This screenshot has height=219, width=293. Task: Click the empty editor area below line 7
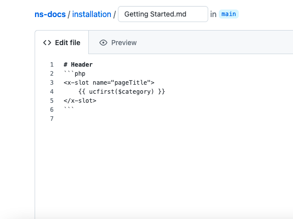164,168
